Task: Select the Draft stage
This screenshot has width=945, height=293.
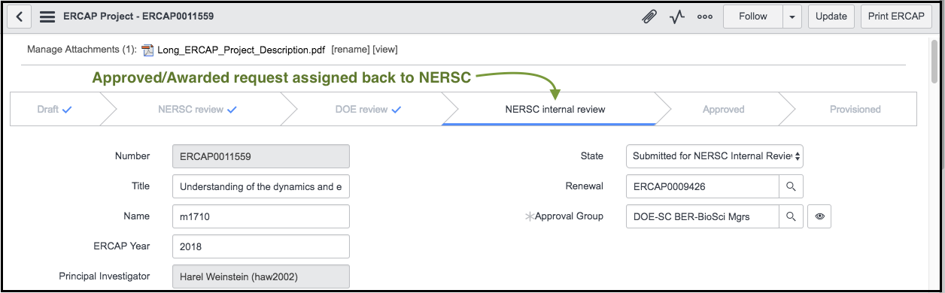Action: [54, 109]
